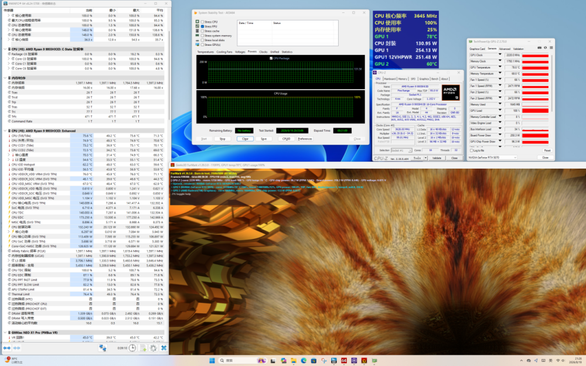Image resolution: width=586 pixels, height=366 pixels.
Task: Enable Log to file in GPU-Z
Action: (x=471, y=150)
